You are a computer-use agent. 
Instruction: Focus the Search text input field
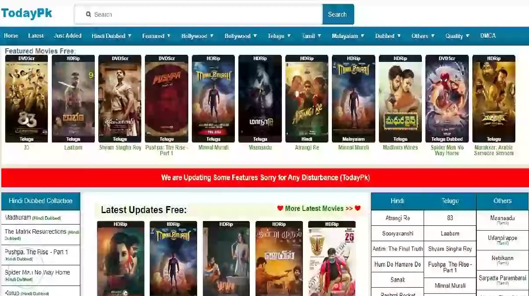click(x=206, y=14)
